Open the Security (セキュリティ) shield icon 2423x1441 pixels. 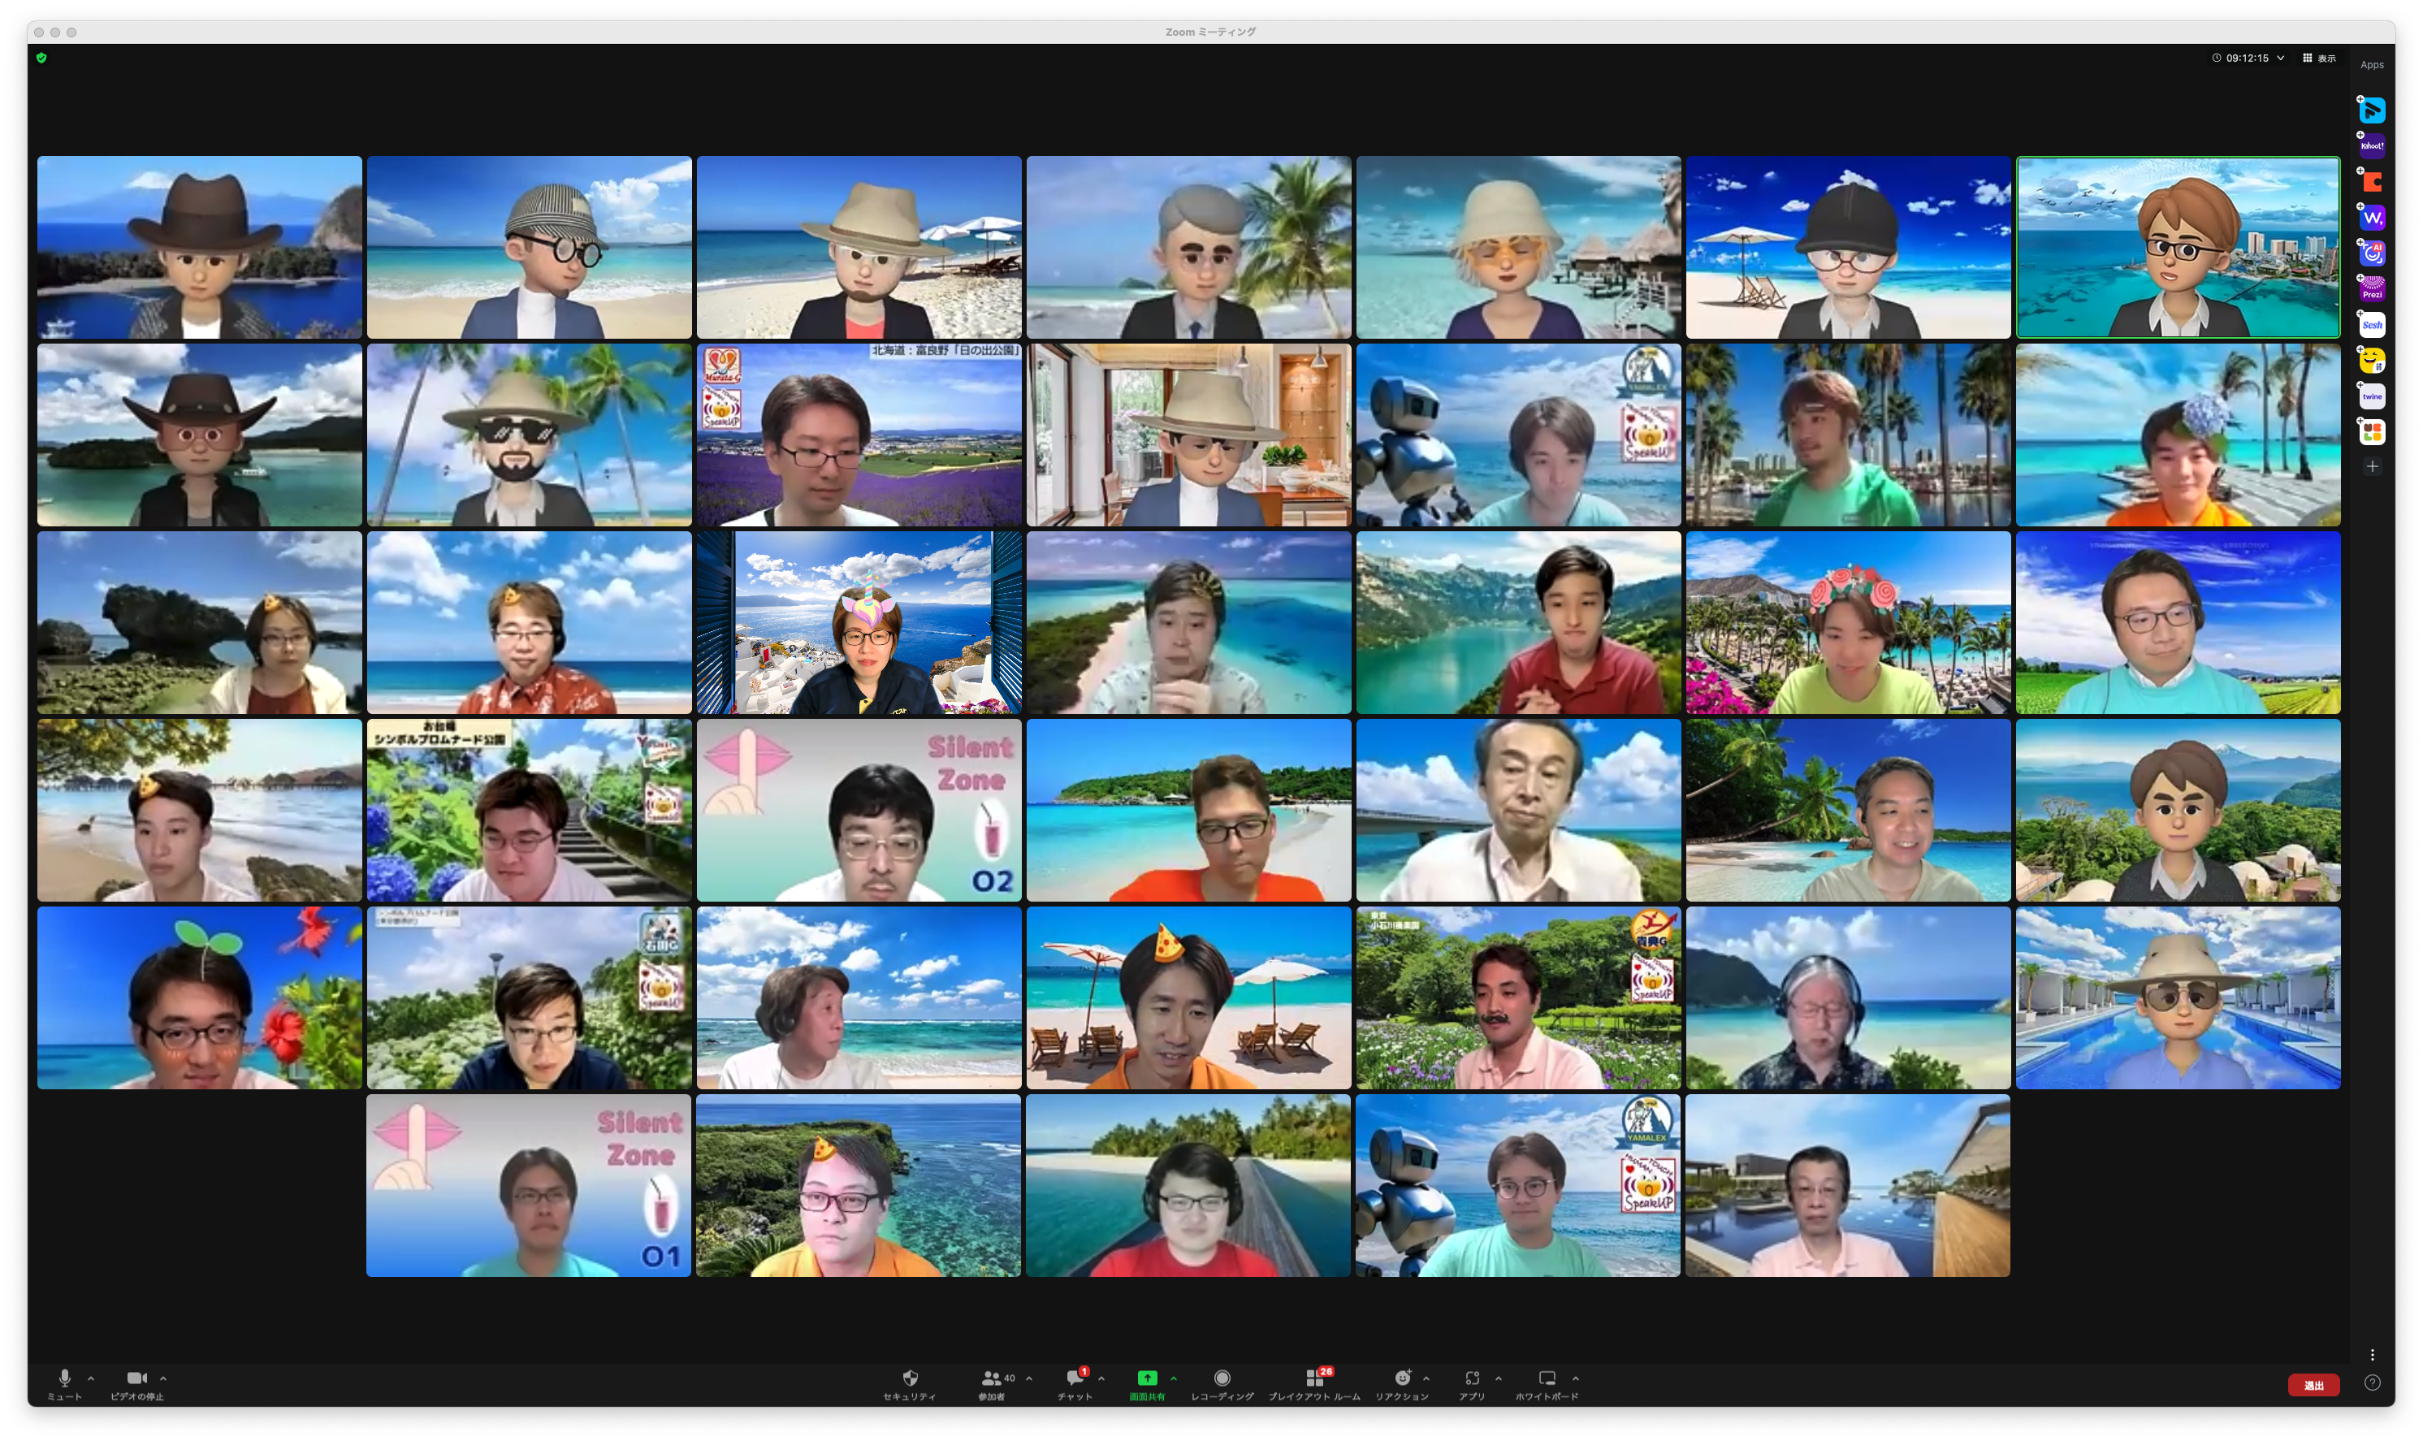(910, 1378)
